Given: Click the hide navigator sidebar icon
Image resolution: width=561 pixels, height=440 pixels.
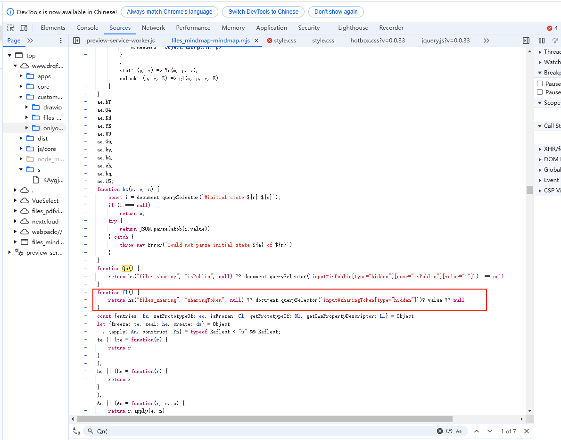Looking at the screenshot, I should coord(76,41).
